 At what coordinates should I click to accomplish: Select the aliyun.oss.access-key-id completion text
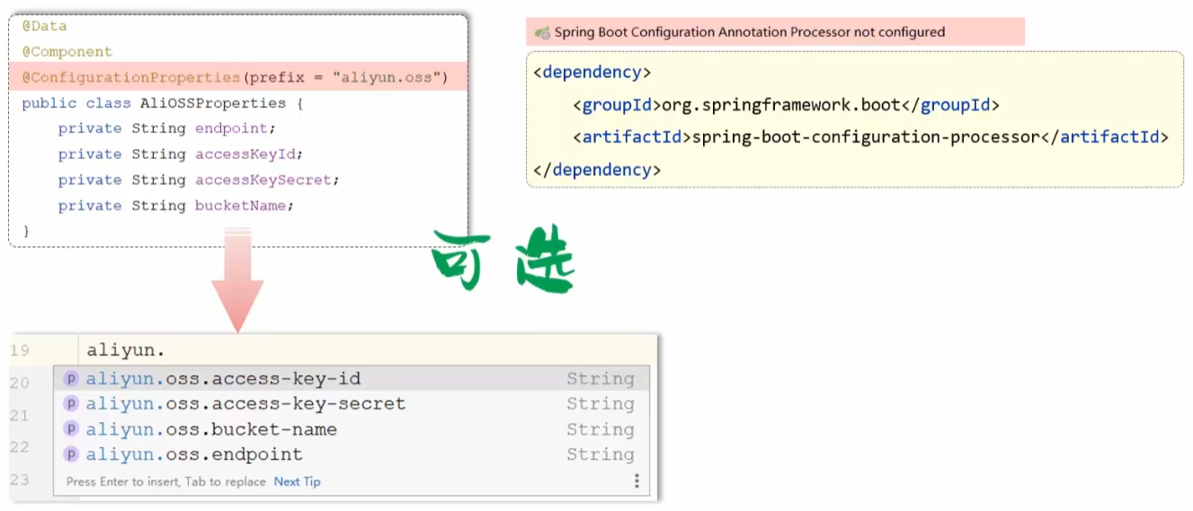coord(223,379)
